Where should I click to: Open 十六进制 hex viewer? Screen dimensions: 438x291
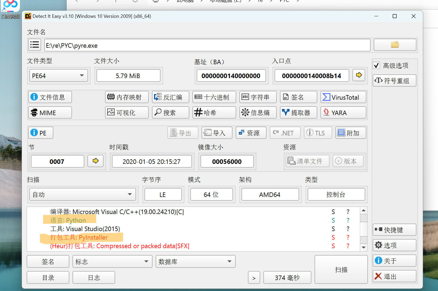214,97
